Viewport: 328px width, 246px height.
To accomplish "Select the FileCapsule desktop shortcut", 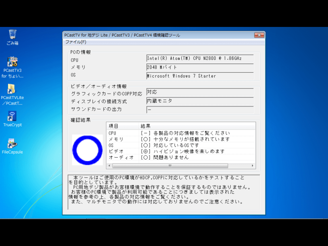I will coord(12,146).
